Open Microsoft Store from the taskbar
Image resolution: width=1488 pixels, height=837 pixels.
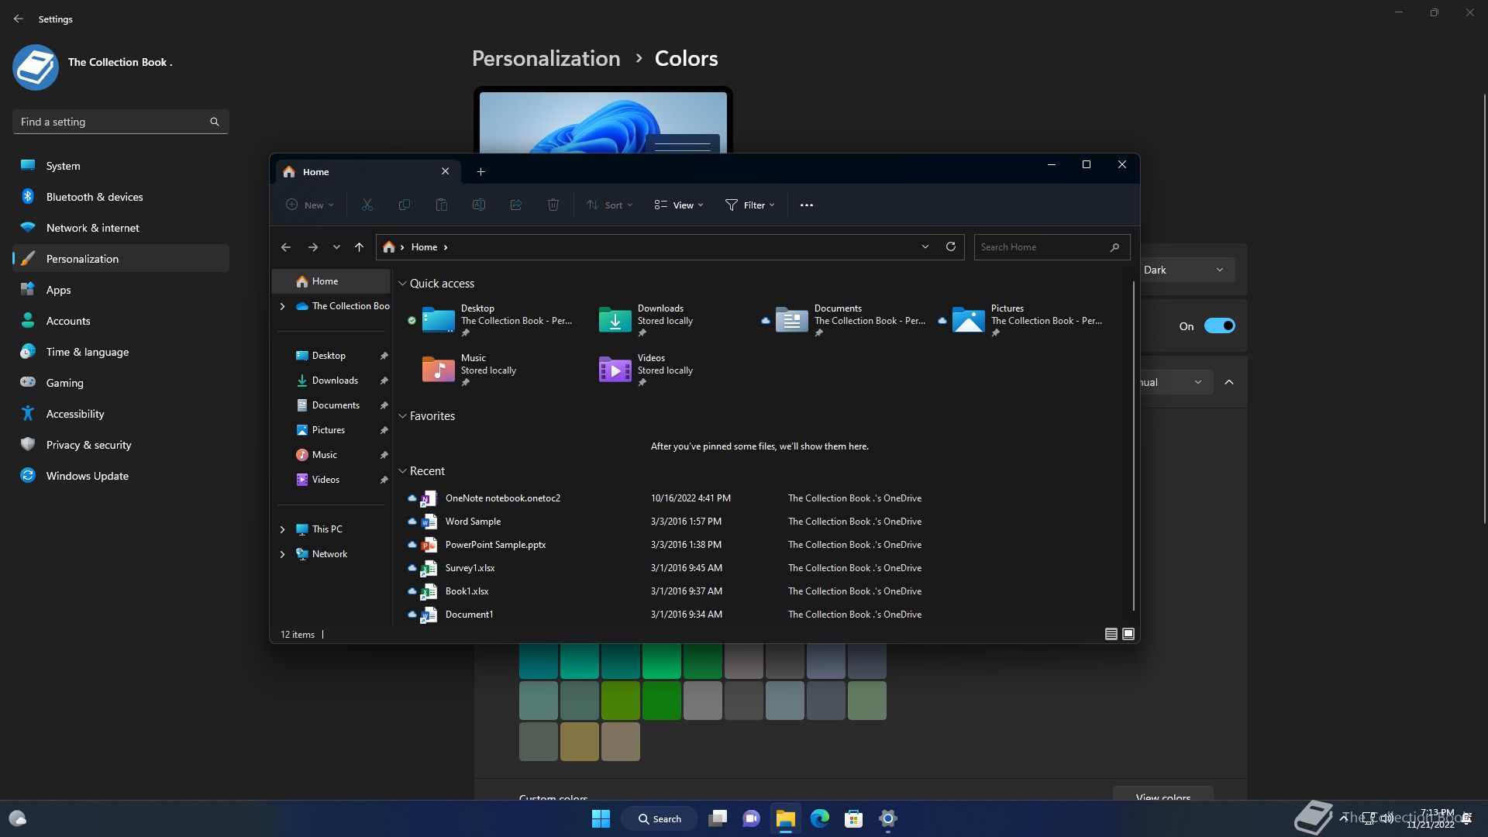pyautogui.click(x=854, y=818)
